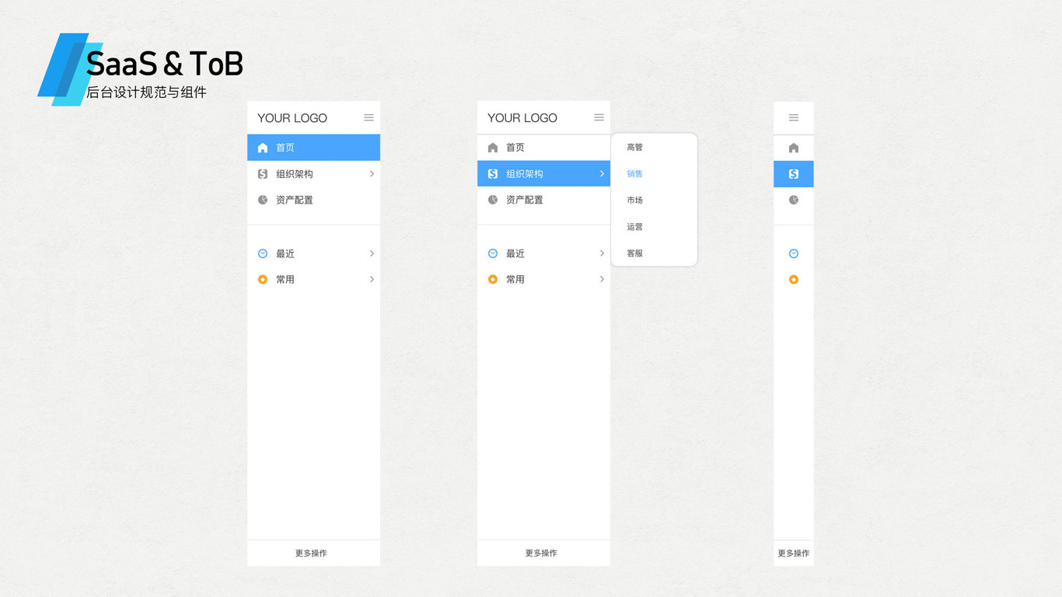Click pie chart icon in middle sidebar

coord(493,200)
